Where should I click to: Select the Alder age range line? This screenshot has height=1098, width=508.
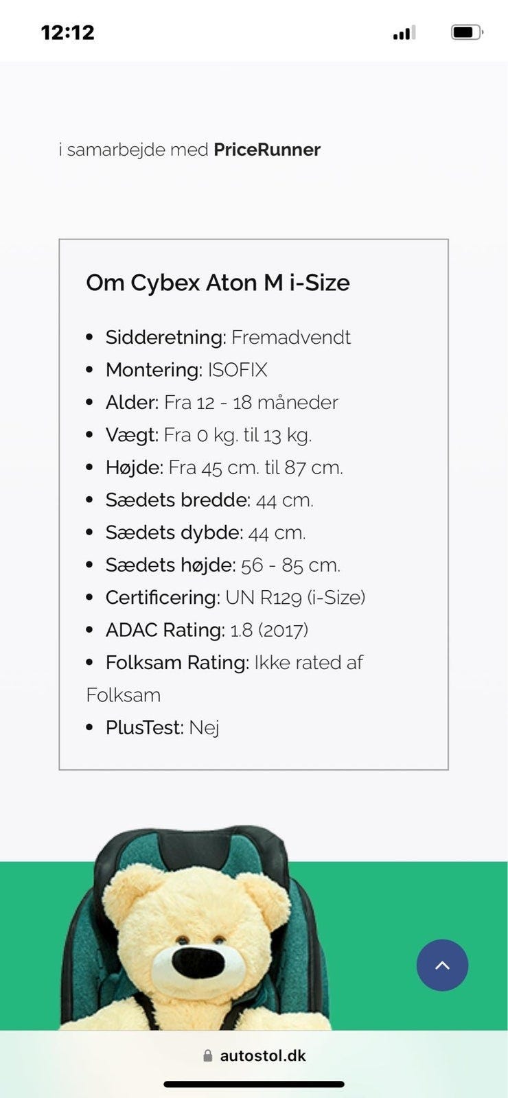point(222,402)
